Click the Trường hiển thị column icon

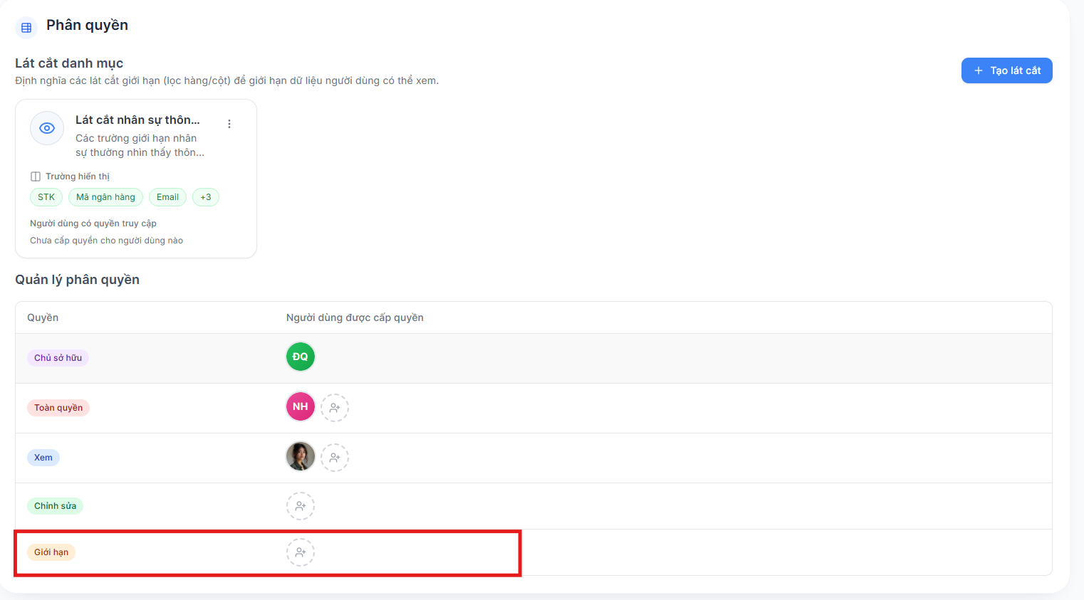click(36, 177)
